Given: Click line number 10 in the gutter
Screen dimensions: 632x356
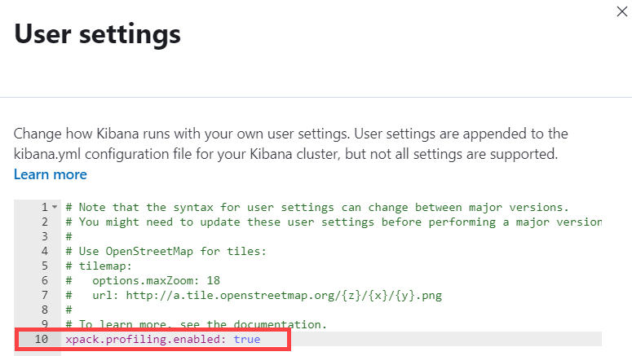Looking at the screenshot, I should point(42,339).
